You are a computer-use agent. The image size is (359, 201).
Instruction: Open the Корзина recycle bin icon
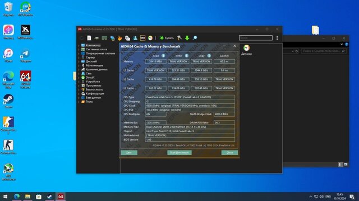click(x=8, y=9)
